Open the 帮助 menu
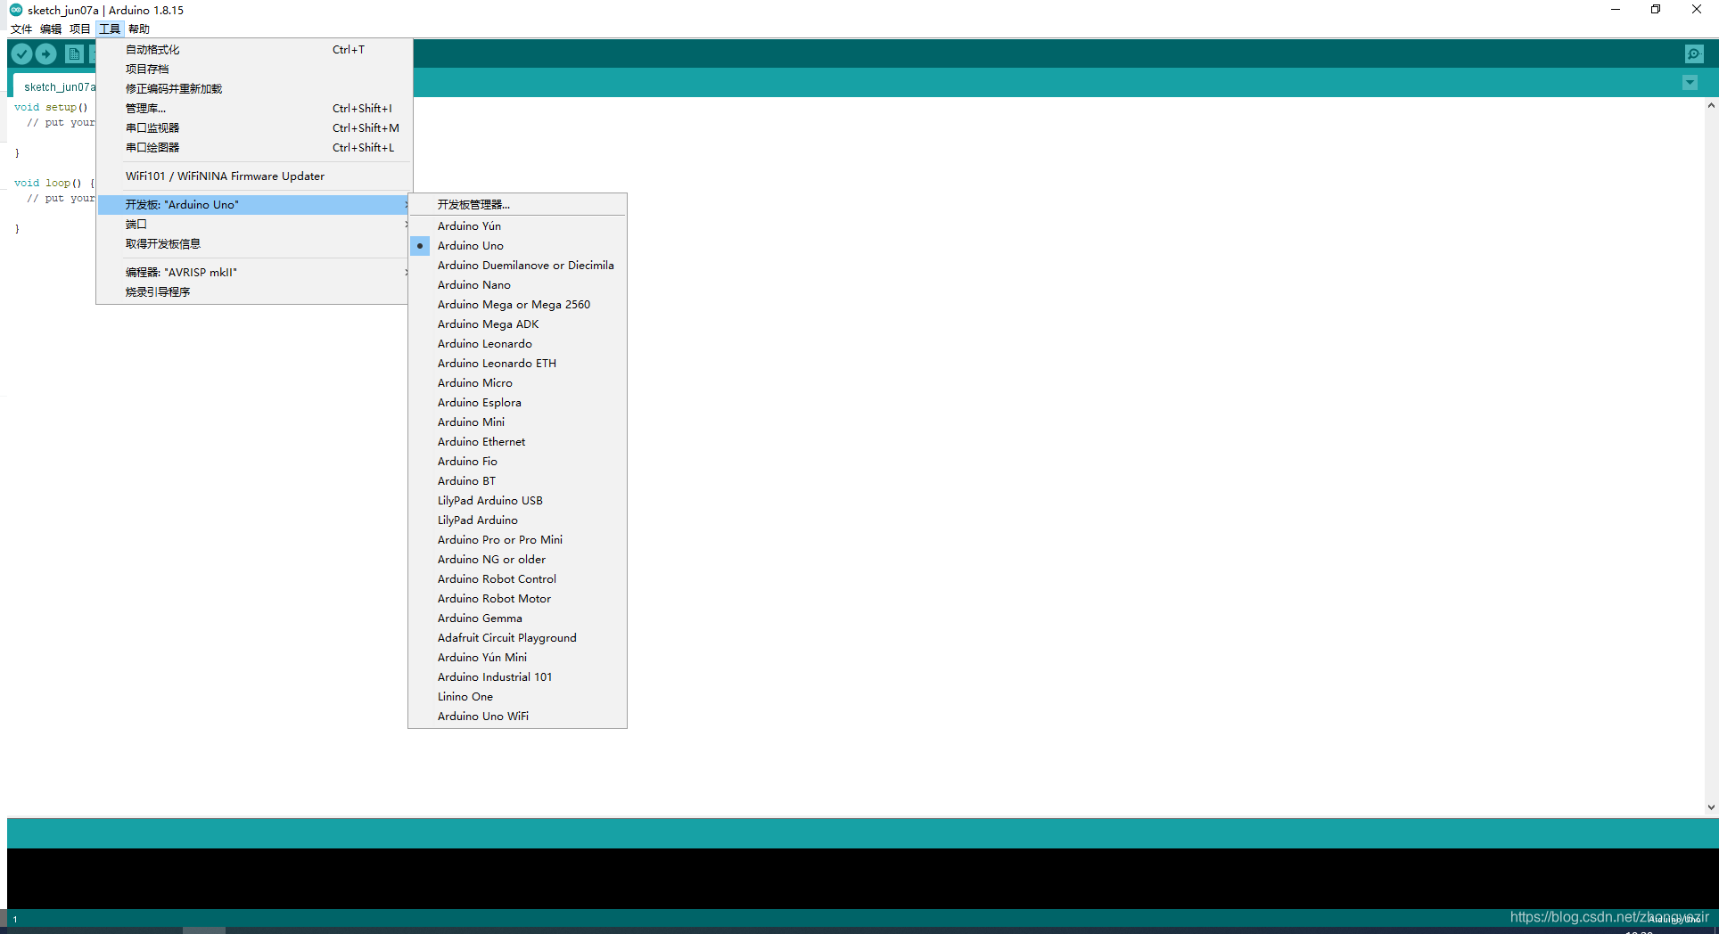This screenshot has height=934, width=1719. click(139, 29)
